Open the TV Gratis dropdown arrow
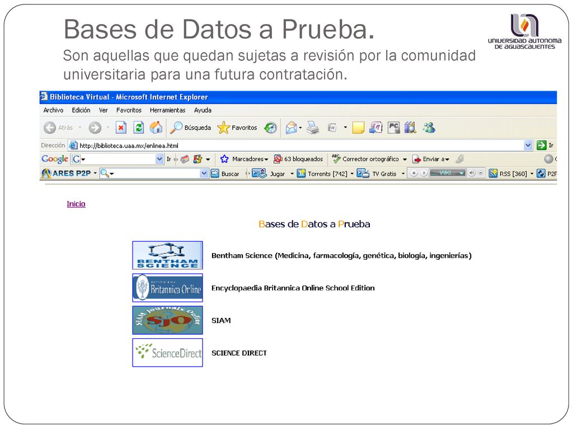The width and height of the screenshot is (573, 430). [x=403, y=174]
